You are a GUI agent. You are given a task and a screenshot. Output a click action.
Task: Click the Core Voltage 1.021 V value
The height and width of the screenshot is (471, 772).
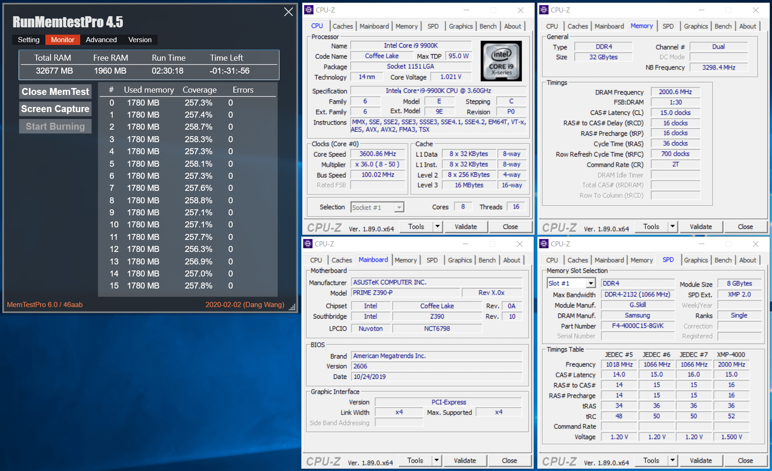(x=451, y=77)
